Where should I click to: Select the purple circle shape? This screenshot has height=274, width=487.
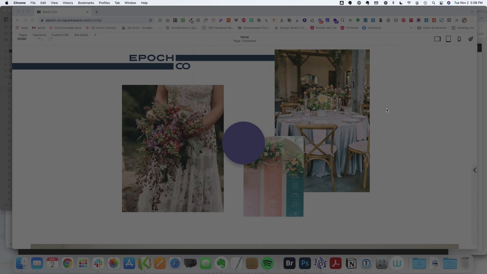(x=243, y=143)
